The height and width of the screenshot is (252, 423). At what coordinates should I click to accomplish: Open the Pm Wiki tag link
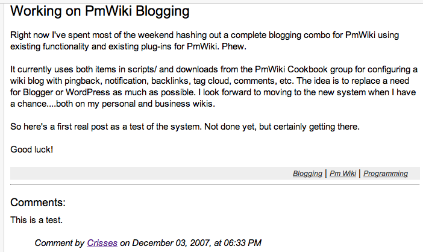343,174
